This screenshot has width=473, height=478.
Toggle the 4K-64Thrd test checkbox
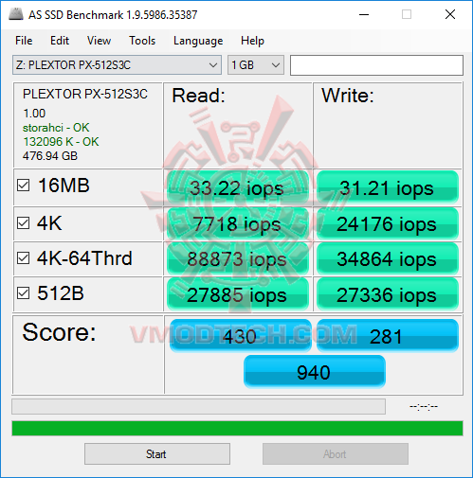[x=24, y=258]
